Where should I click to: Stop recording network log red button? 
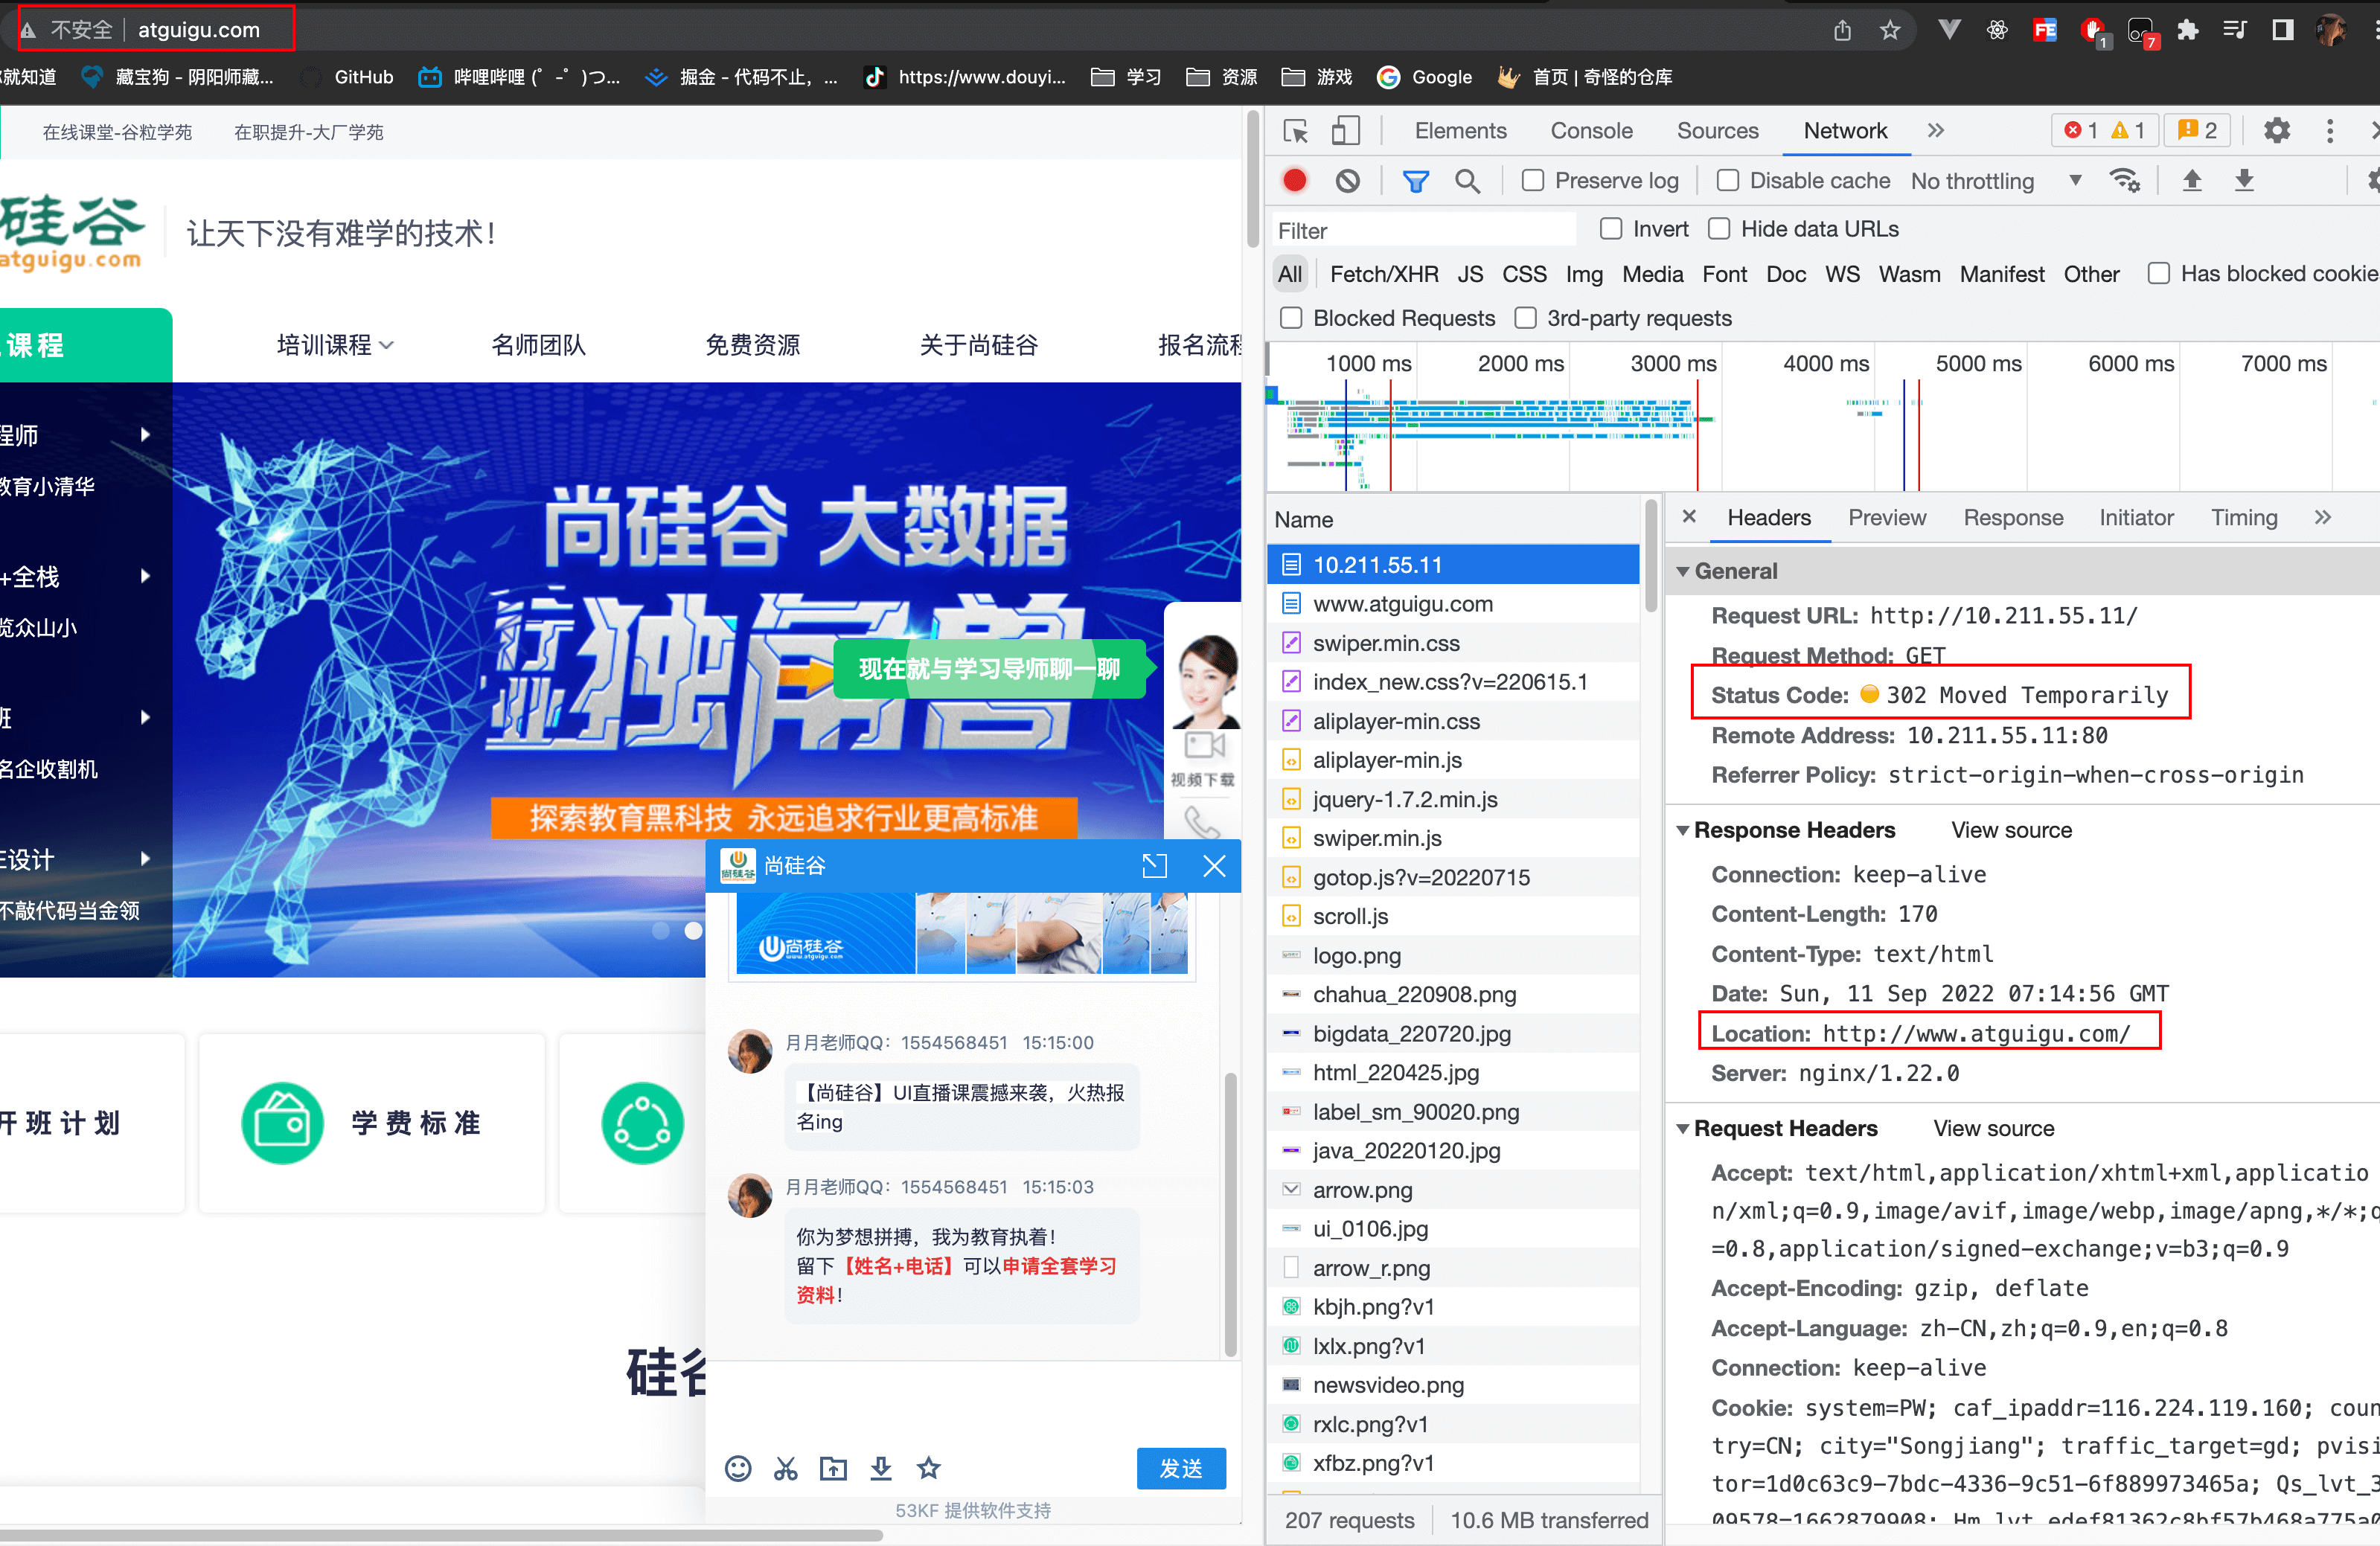click(1294, 180)
